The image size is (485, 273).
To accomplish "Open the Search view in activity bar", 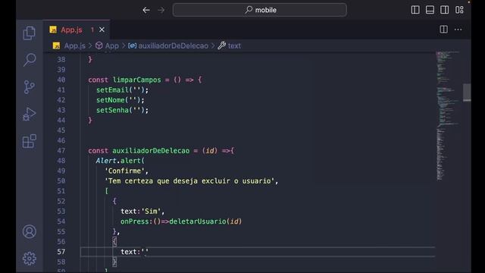I will [x=30, y=60].
